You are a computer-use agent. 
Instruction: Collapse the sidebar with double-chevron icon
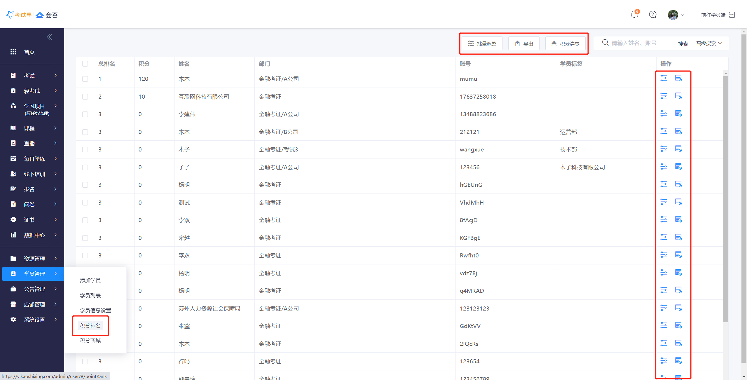click(49, 37)
